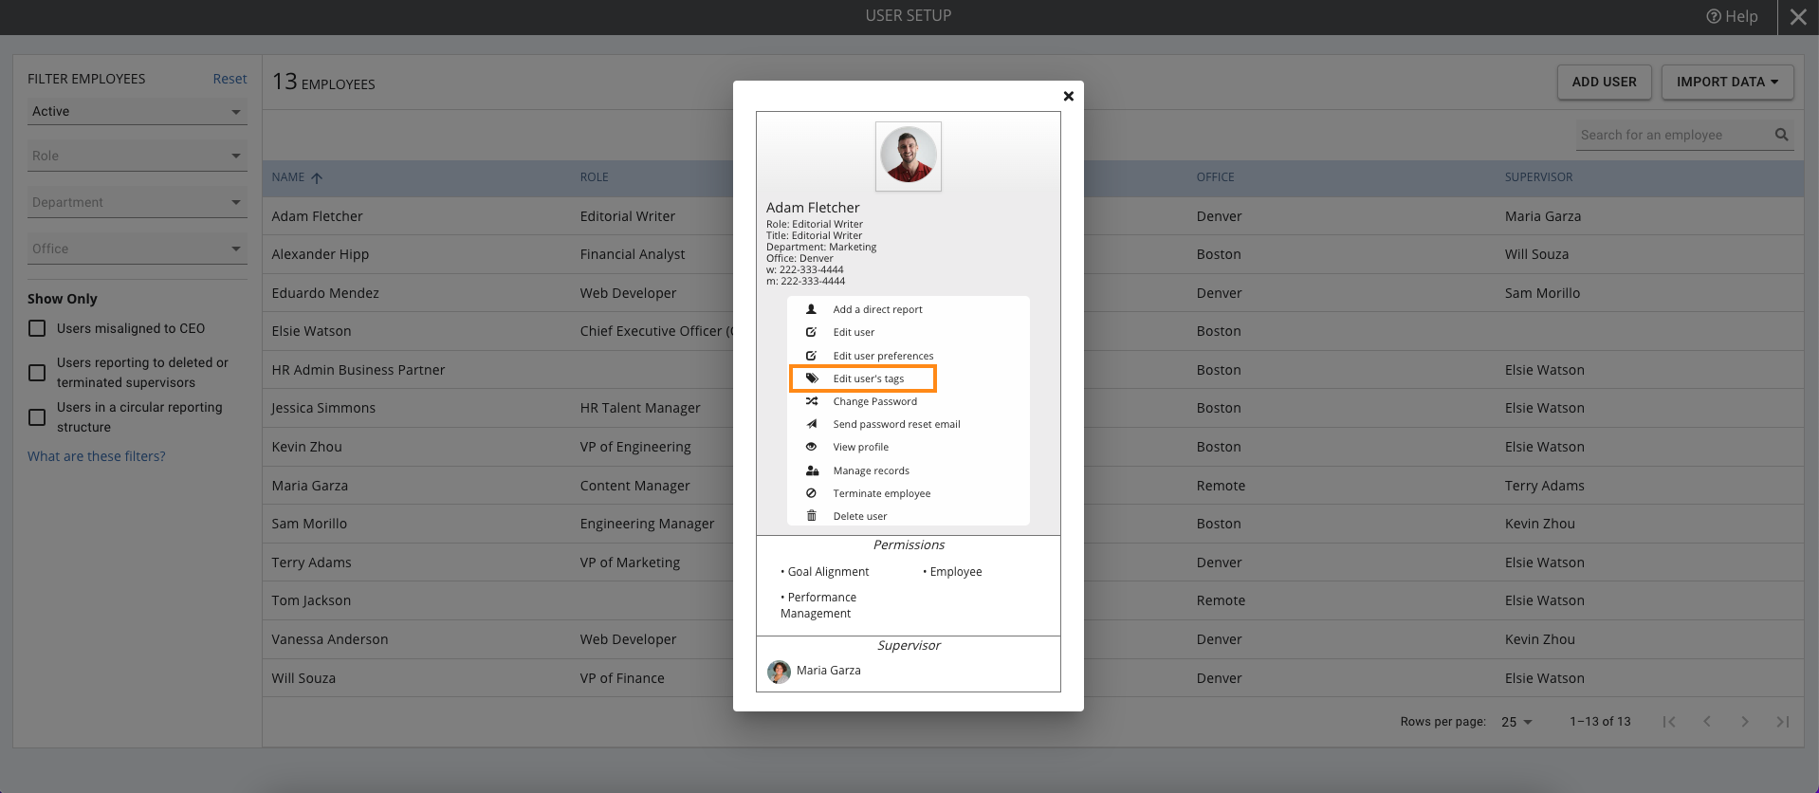The height and width of the screenshot is (793, 1819).
Task: Click the pencil icon beside Edit user preferences
Action: click(811, 356)
